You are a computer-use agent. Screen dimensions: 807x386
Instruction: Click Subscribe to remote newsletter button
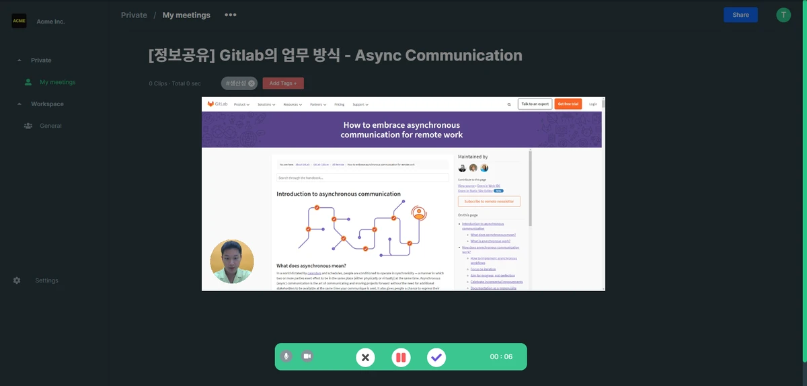pos(489,202)
